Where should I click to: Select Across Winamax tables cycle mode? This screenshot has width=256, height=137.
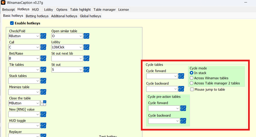pyautogui.click(x=192, y=78)
